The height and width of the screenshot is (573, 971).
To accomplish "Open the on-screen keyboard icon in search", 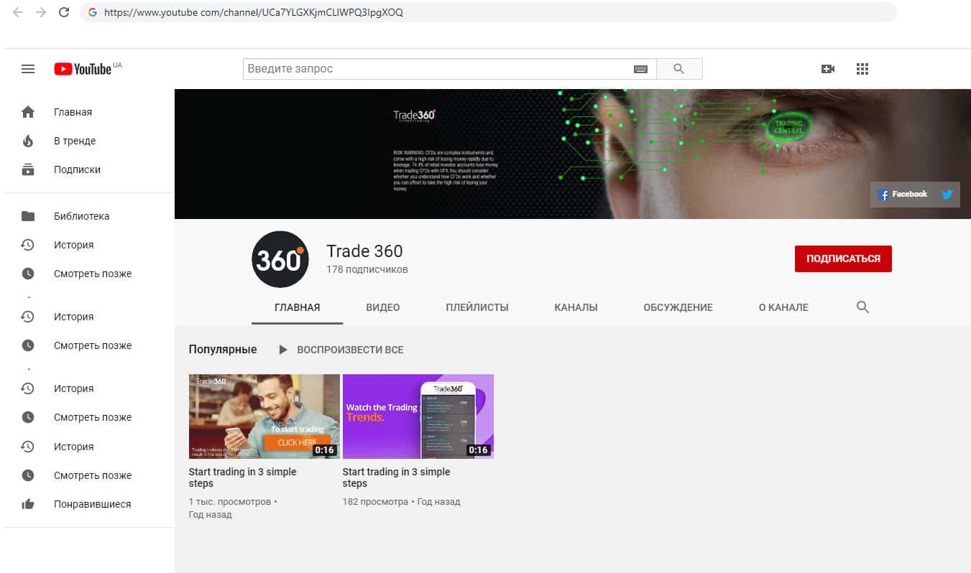I will (x=640, y=69).
